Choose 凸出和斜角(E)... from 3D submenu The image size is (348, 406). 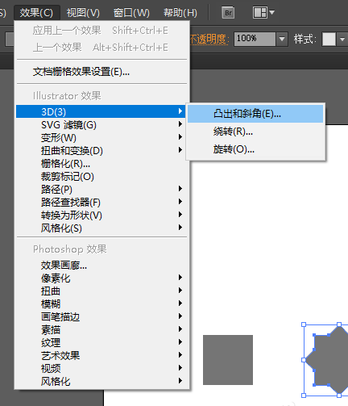[x=255, y=114]
